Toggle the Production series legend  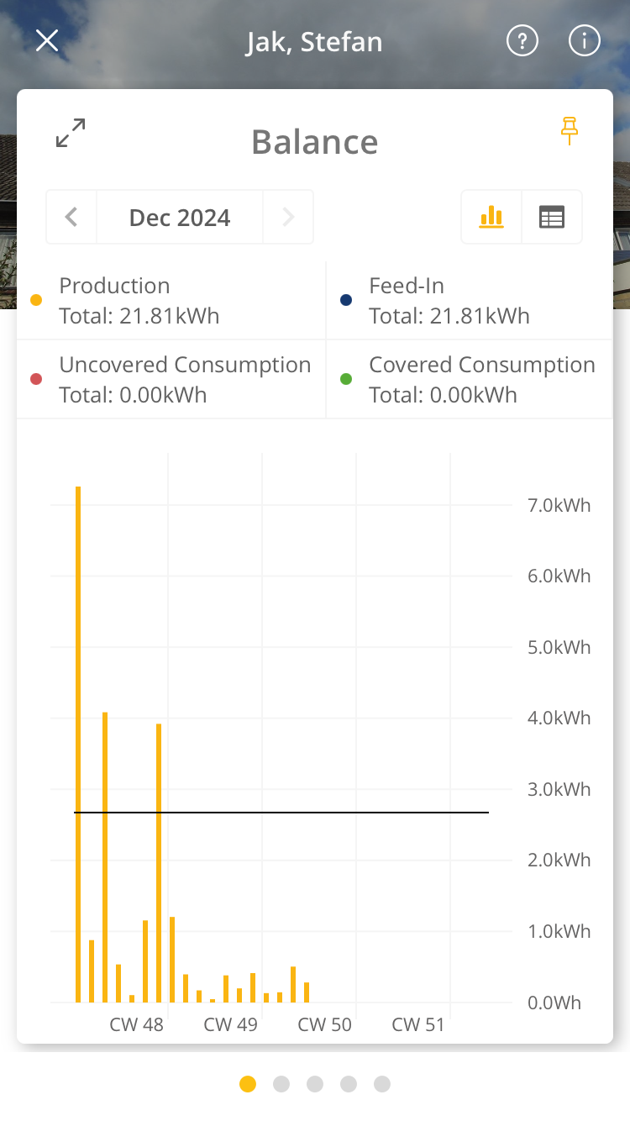[171, 301]
